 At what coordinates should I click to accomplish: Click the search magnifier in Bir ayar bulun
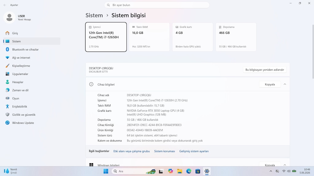[x=108, y=5]
